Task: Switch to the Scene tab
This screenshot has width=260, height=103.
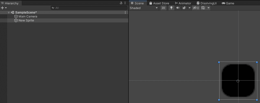Action: pos(138,3)
